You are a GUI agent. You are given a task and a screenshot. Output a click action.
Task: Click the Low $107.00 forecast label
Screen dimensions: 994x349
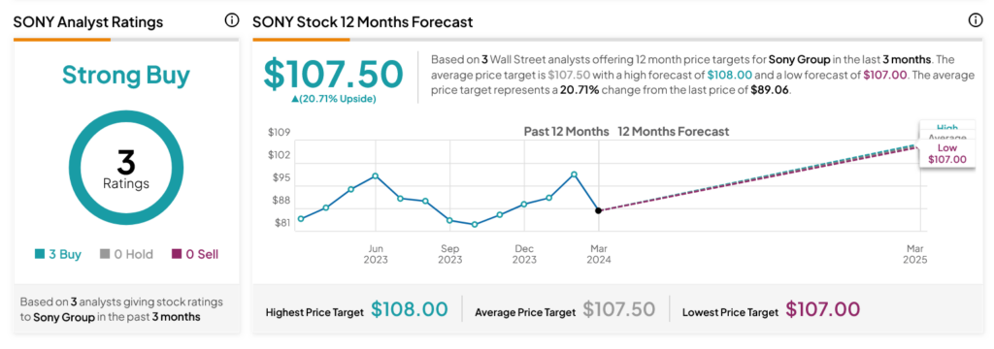947,153
